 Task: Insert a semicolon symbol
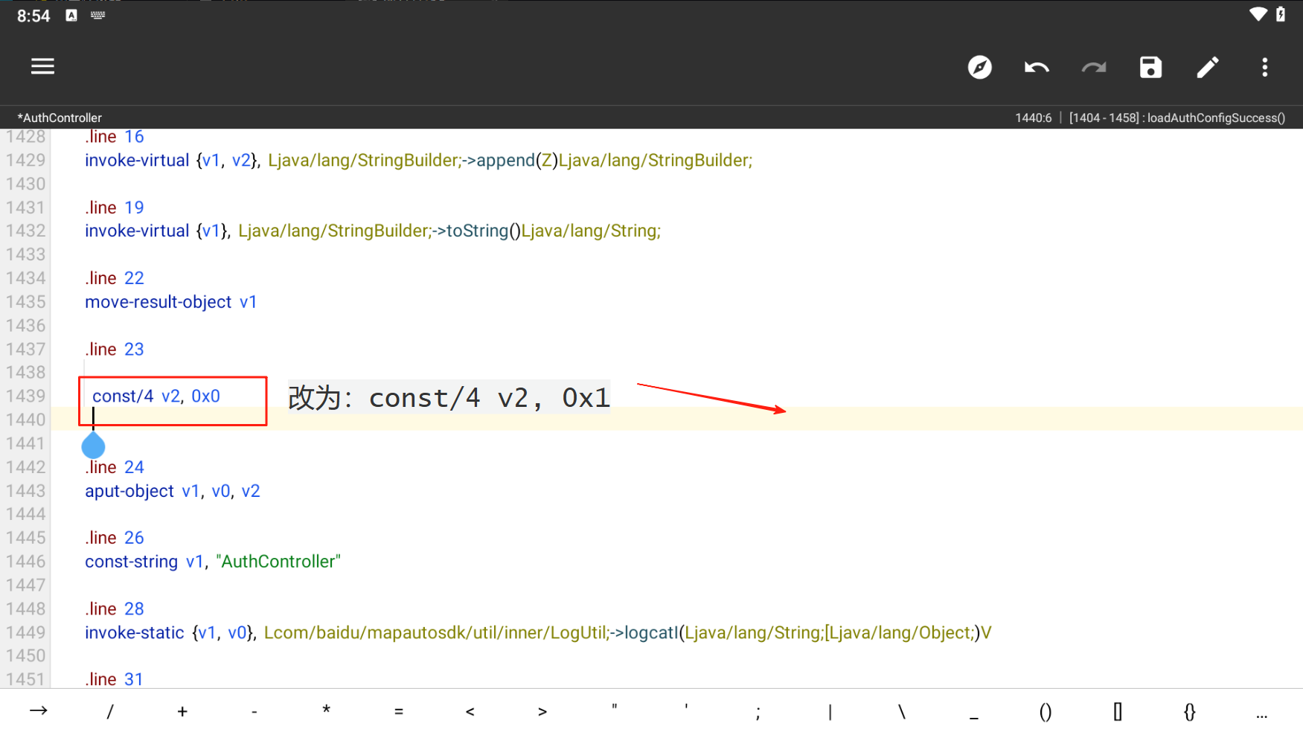click(758, 713)
